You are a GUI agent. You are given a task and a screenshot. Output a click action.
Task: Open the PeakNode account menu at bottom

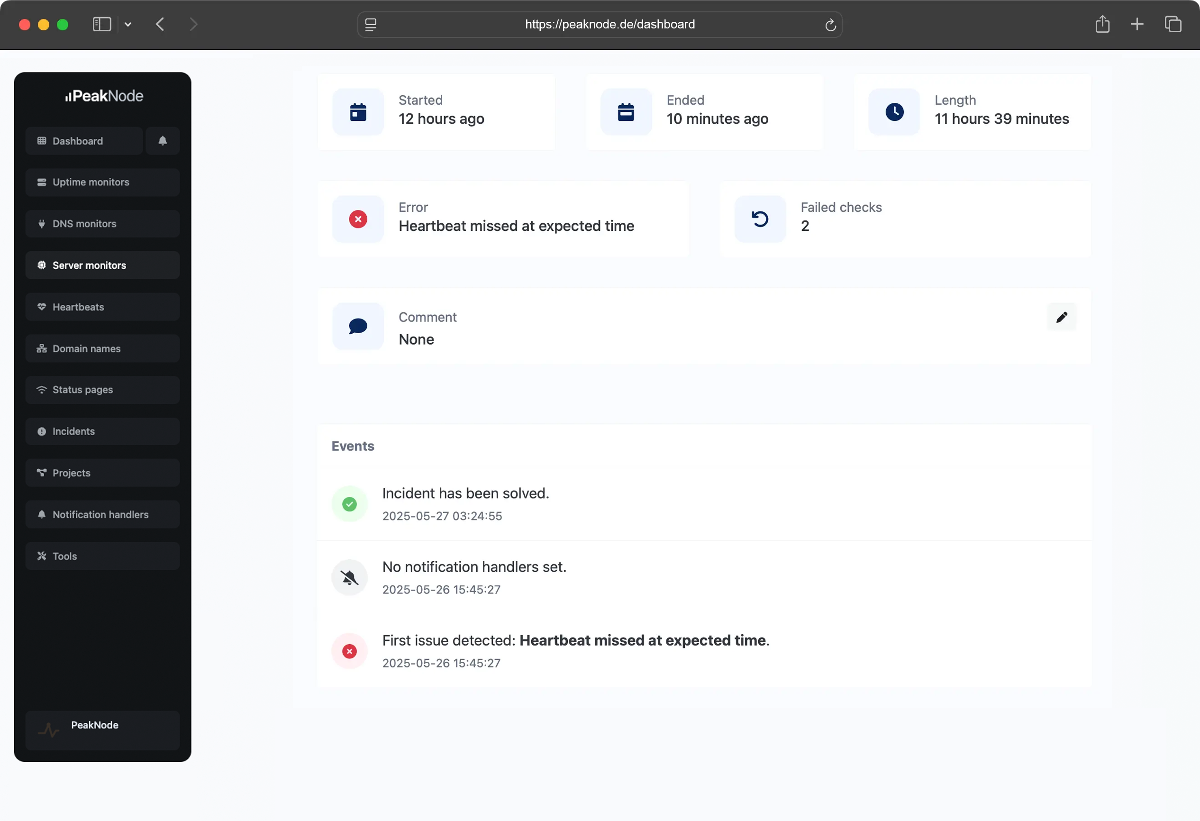click(102, 730)
